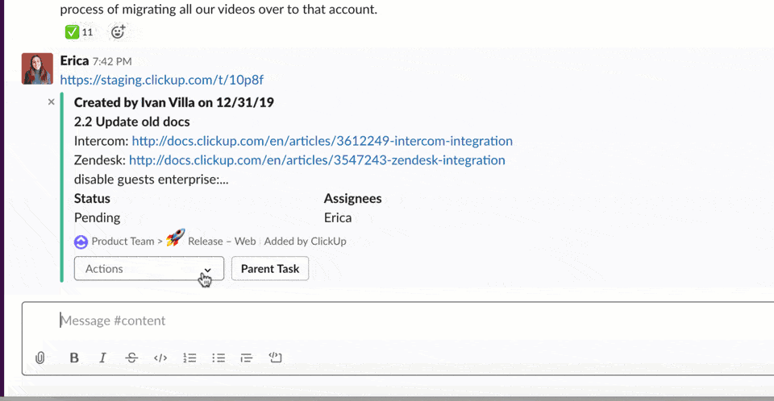The width and height of the screenshot is (774, 401).
Task: Add a reaction with the smiley icon
Action: 118,32
